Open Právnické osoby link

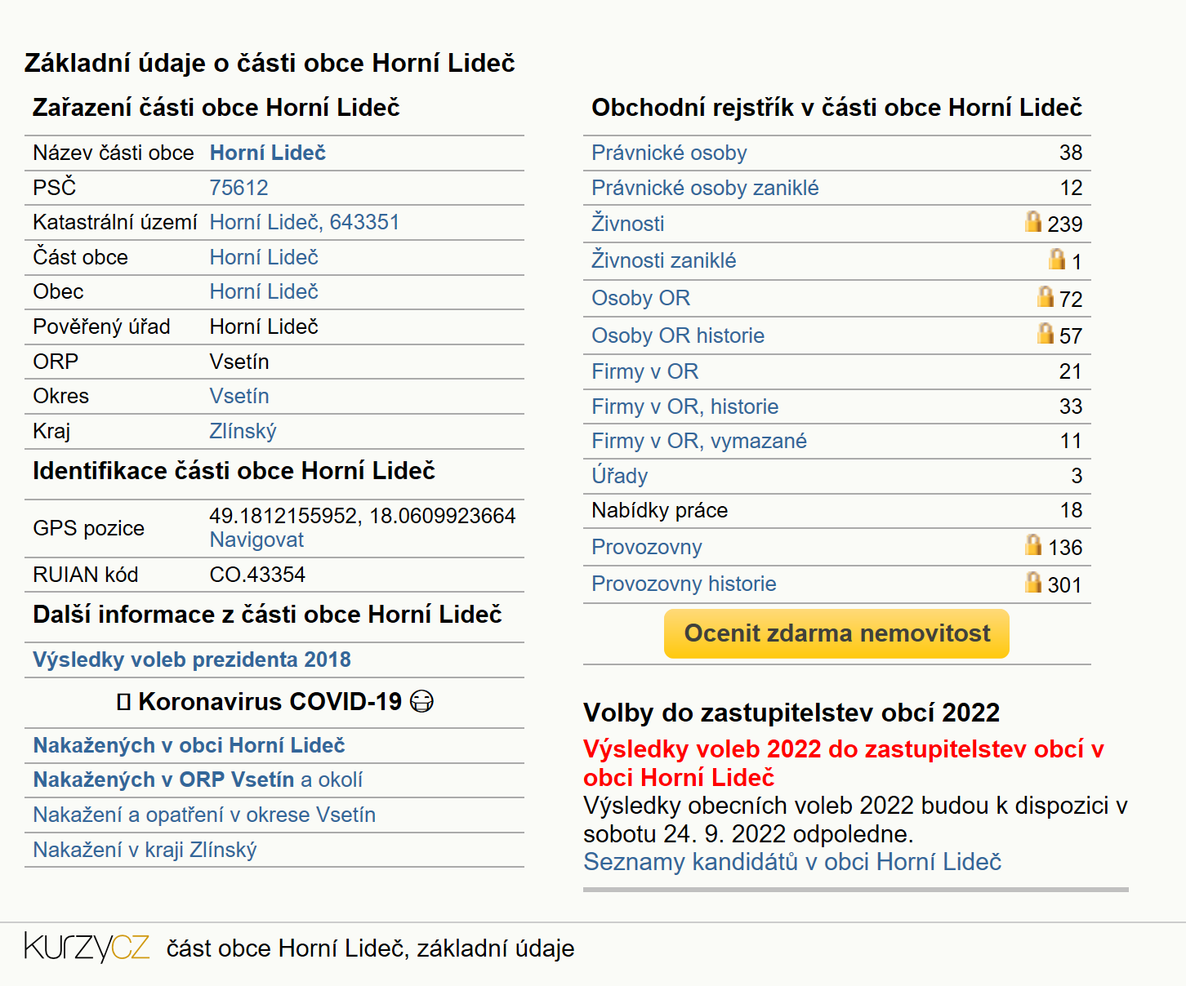[x=669, y=153]
